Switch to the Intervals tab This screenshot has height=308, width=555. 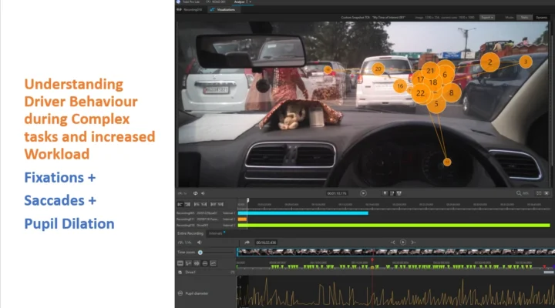click(216, 233)
